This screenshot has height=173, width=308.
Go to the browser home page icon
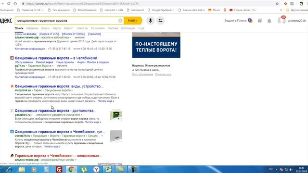[15, 3]
